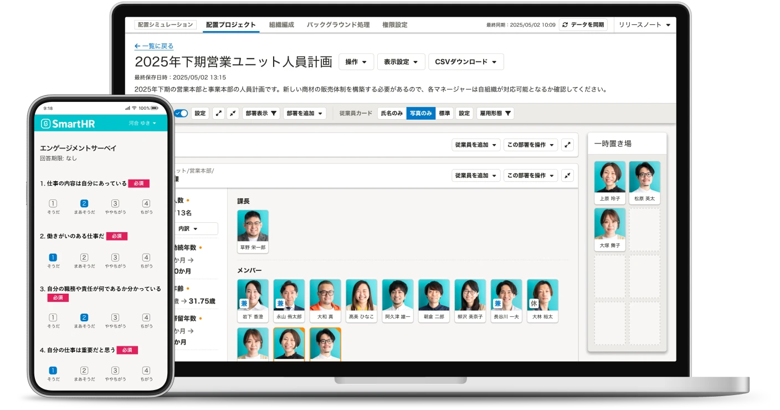Expand the リリースノート dropdown
Screen dimensions: 780x410
644,25
